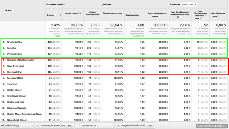Screen dimensions: 229x129
Task: Open help icon under Новые сеансы, %
Action: click(x=73, y=16)
